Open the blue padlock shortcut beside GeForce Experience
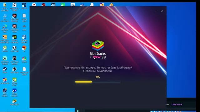200x112 pixels. 24,37
